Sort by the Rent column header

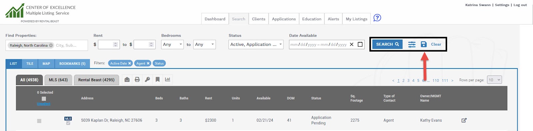click(209, 98)
